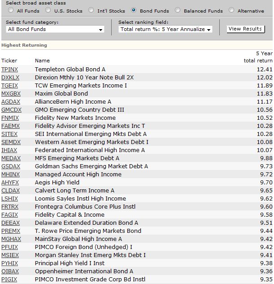
Task: Select the All Funds radio button
Action: 11,10
